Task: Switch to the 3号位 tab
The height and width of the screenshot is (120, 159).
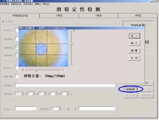Action: point(98,16)
